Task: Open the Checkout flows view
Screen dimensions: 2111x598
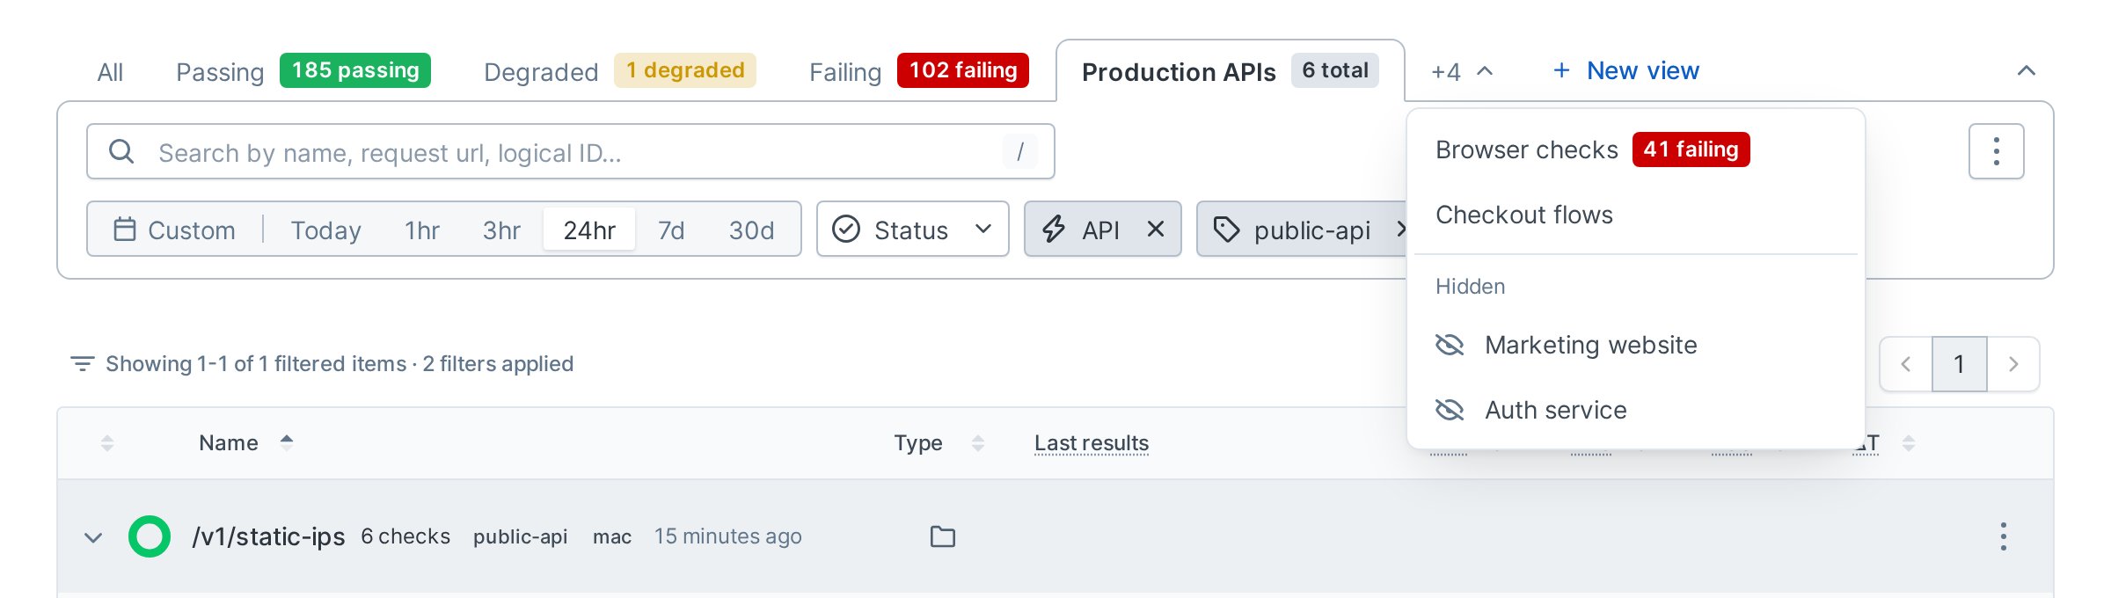Action: (x=1636, y=215)
